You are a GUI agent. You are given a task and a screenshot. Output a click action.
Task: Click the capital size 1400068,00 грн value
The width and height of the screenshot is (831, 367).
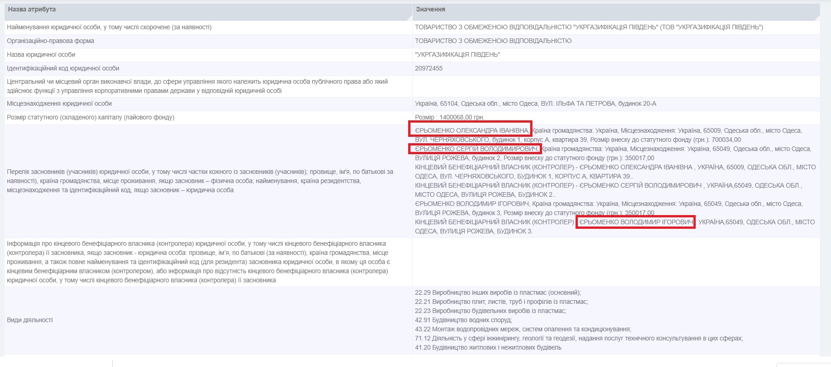point(449,117)
